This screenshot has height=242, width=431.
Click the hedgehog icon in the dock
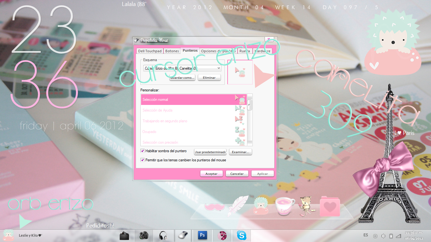261,206
